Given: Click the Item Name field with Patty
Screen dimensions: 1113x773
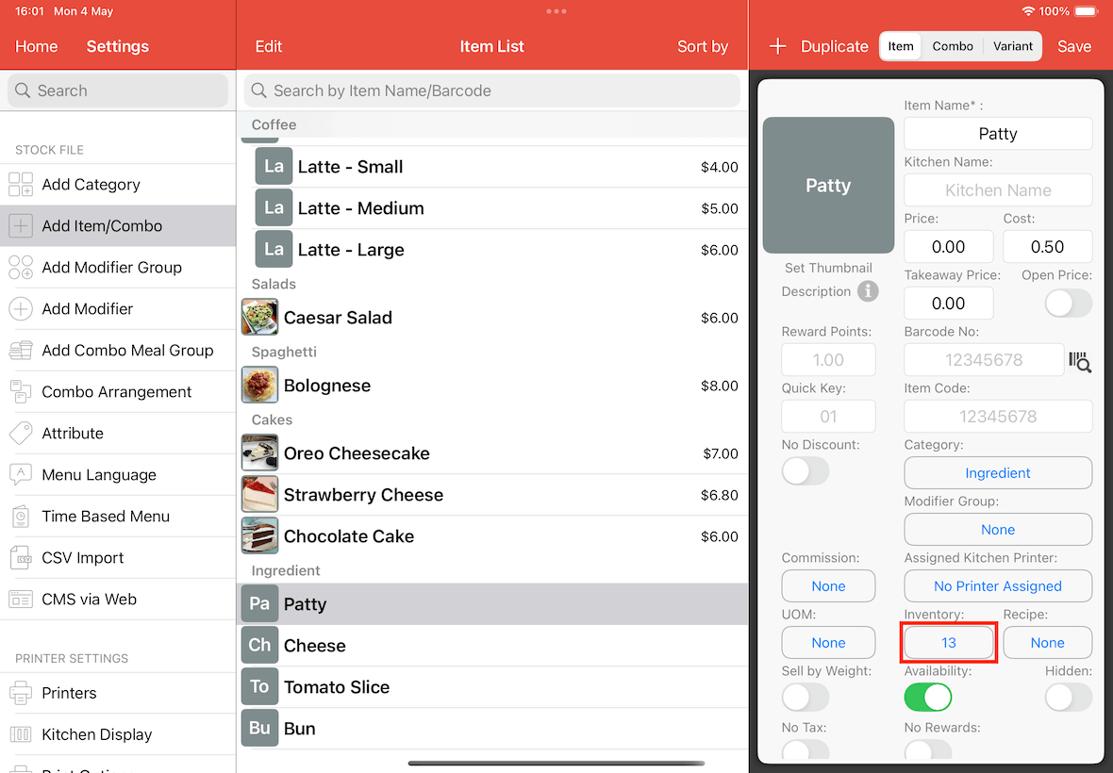Looking at the screenshot, I should (x=998, y=133).
